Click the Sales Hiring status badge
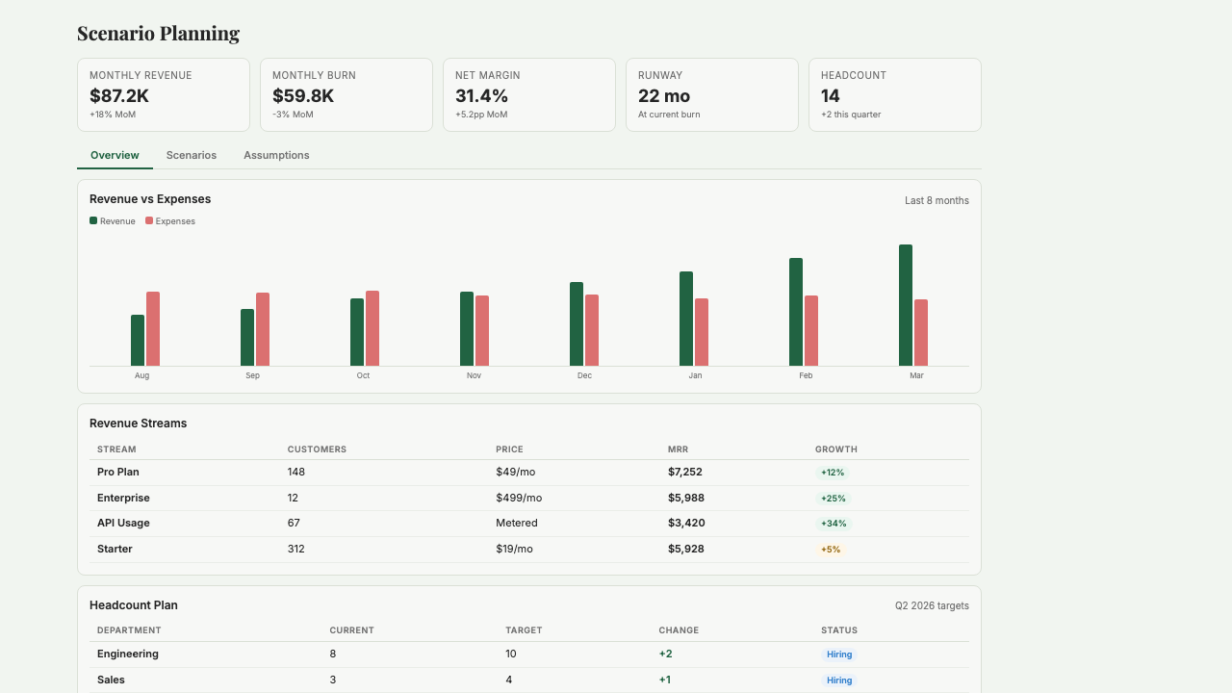 tap(839, 680)
